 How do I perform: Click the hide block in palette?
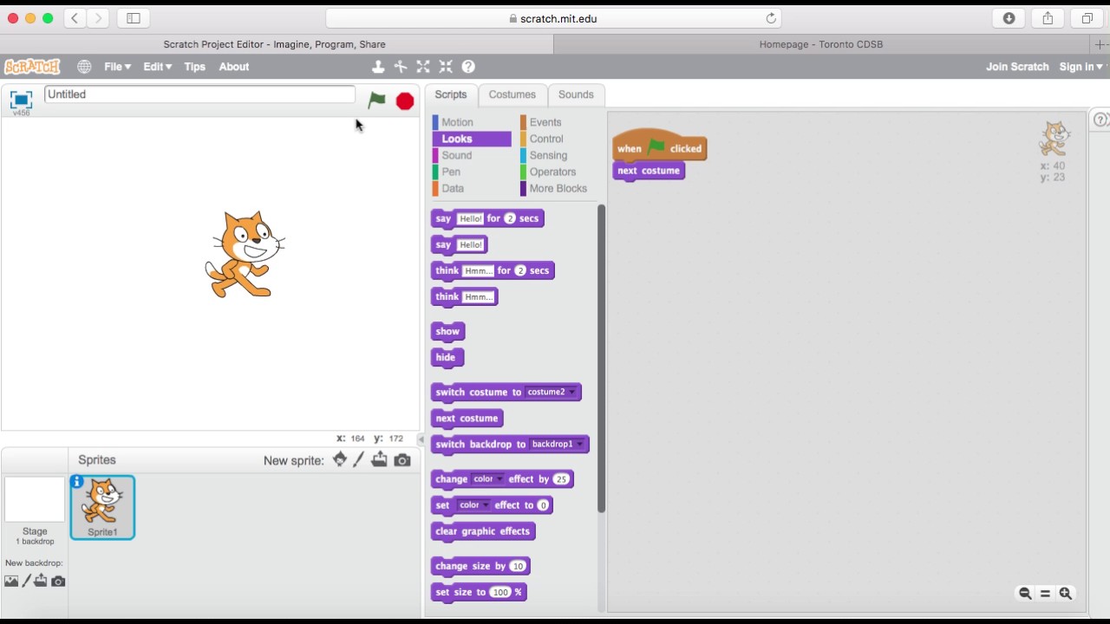[x=446, y=357]
